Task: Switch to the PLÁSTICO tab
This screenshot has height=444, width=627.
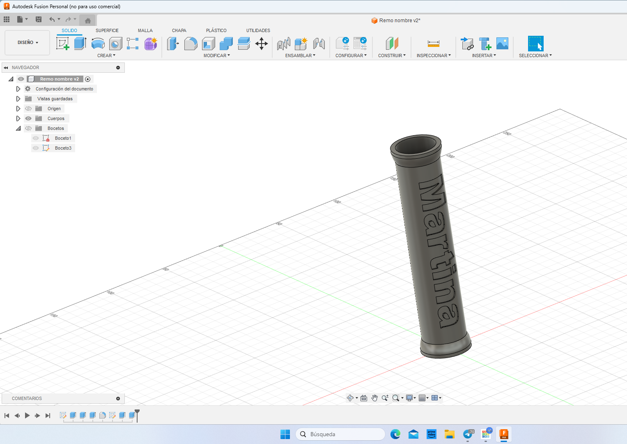Action: [x=216, y=30]
